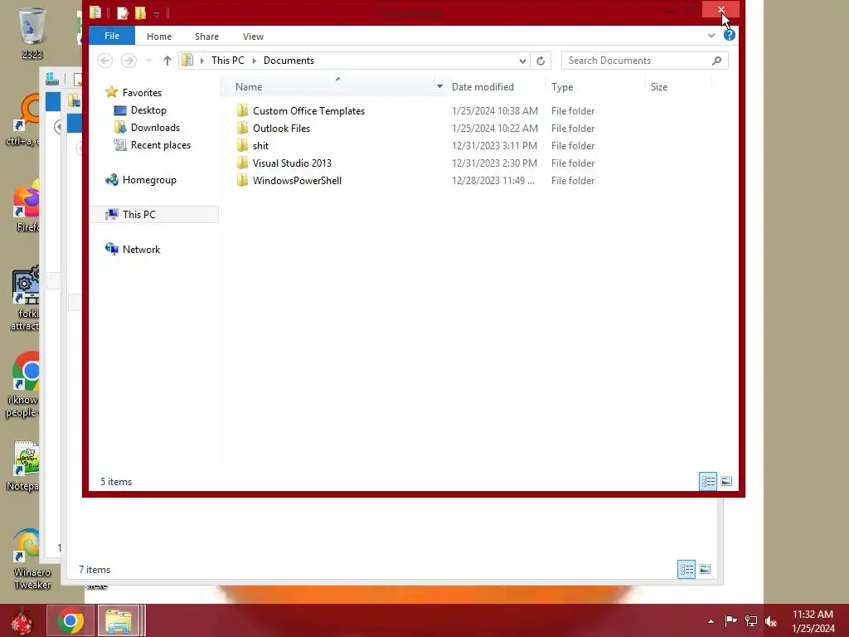
Task: Open the network tray icon
Action: [x=751, y=621]
